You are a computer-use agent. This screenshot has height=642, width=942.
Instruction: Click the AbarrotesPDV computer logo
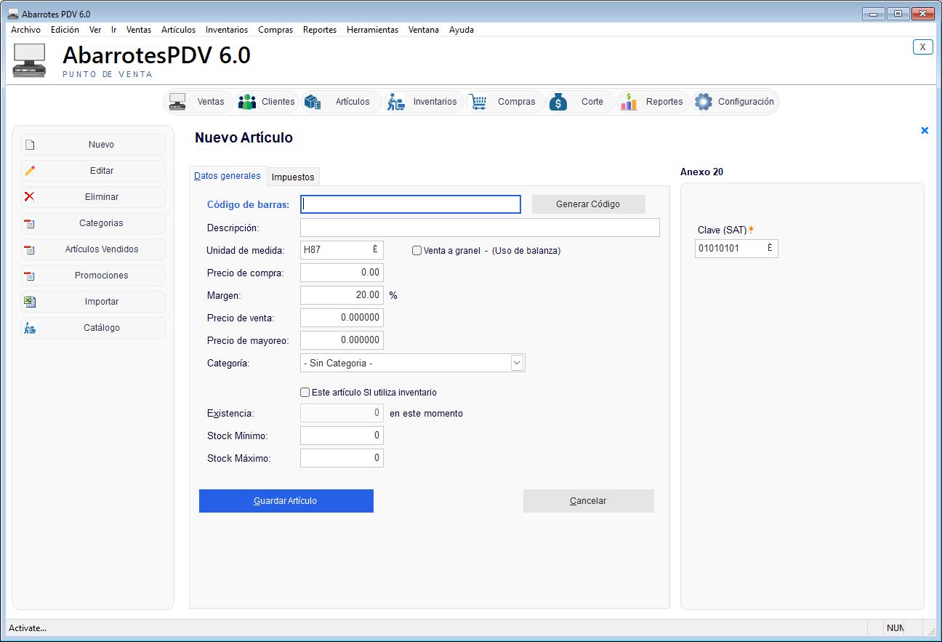(x=30, y=60)
